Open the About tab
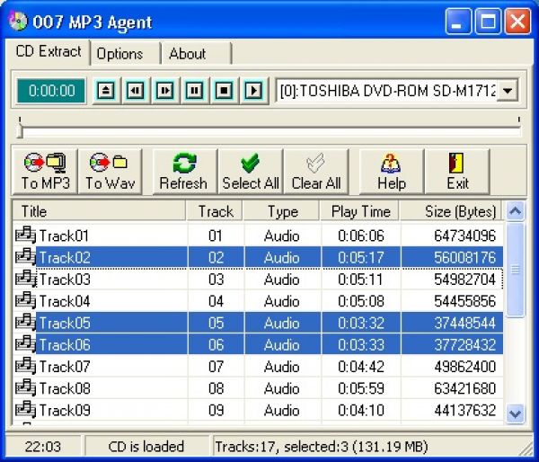This screenshot has height=462, width=539. pos(187,53)
